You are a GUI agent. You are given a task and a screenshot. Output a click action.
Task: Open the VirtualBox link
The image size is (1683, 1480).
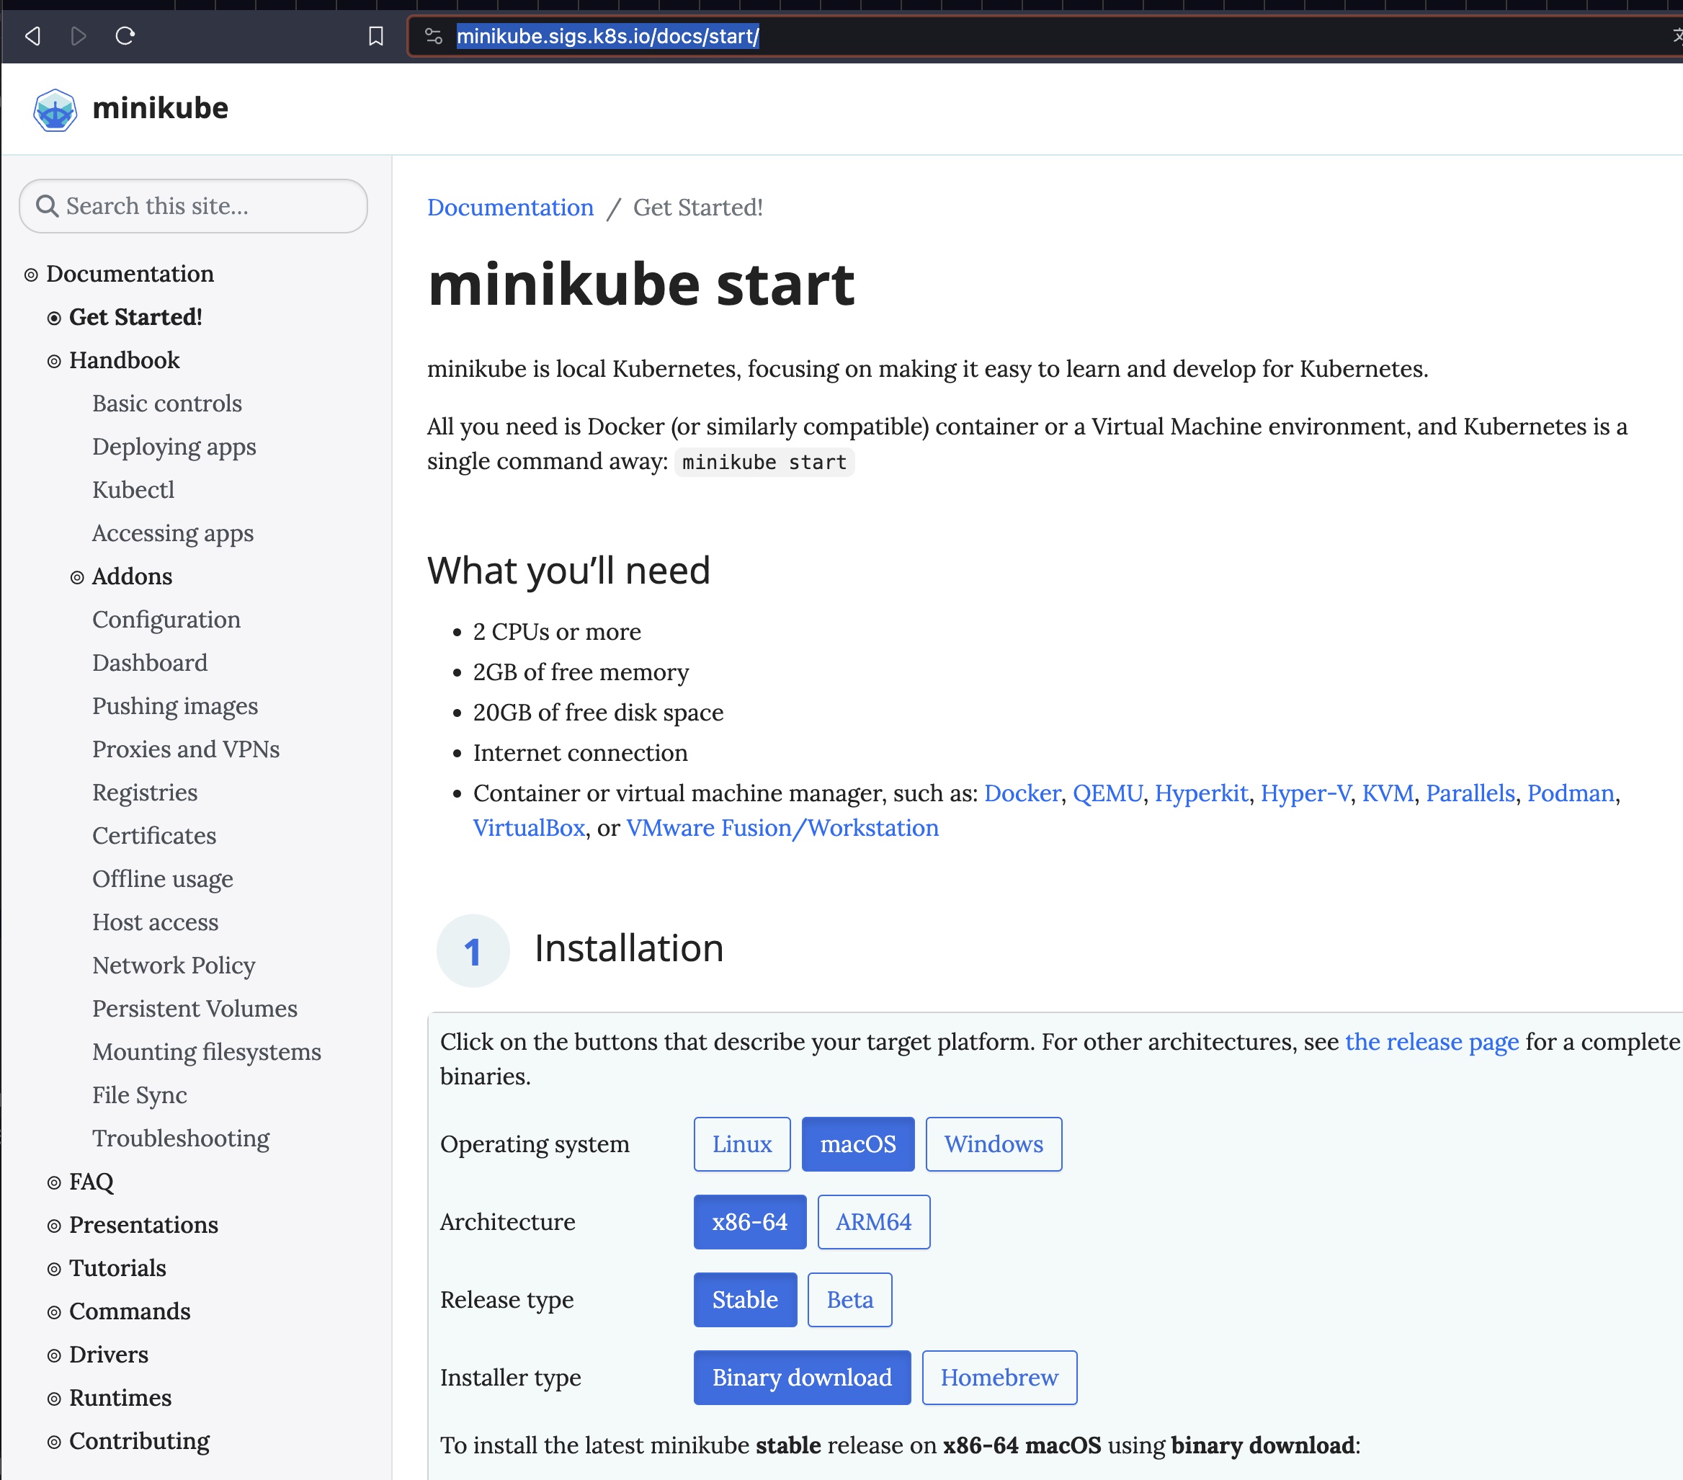pos(530,828)
